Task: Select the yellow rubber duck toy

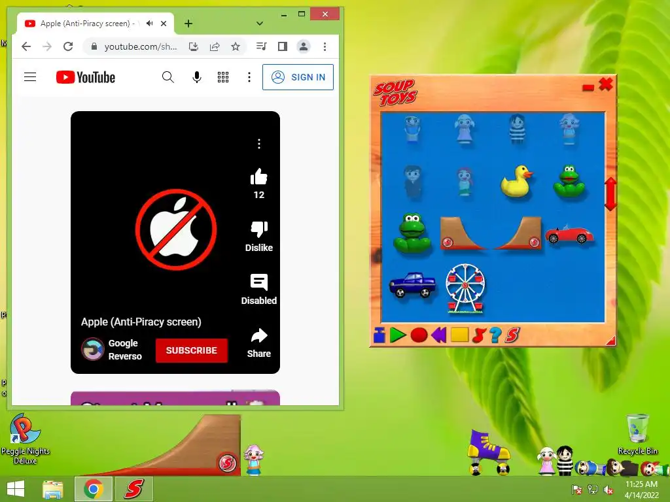Action: (x=517, y=181)
